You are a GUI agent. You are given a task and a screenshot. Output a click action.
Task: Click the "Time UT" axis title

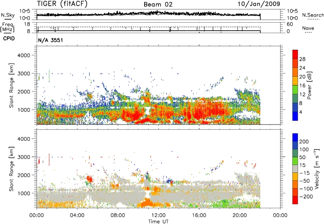coord(158,222)
